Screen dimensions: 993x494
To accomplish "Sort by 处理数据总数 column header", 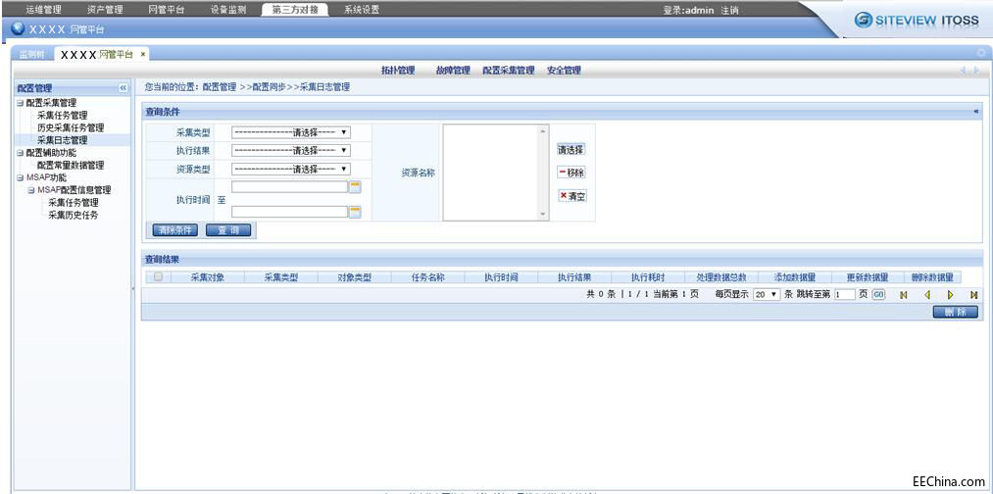I will [x=721, y=277].
